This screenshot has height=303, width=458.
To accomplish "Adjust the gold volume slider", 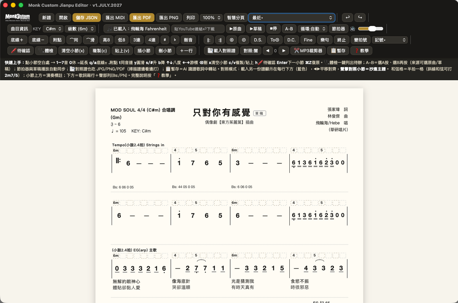I will coord(370,29).
